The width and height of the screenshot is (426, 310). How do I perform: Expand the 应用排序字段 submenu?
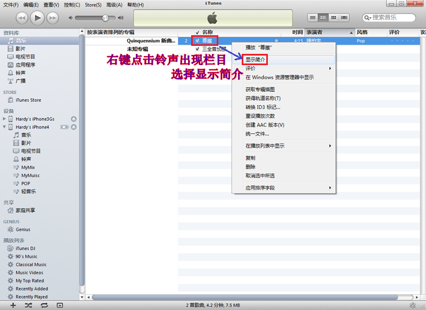(x=284, y=188)
